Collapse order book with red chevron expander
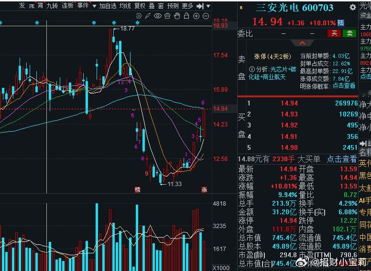 [x=302, y=43]
